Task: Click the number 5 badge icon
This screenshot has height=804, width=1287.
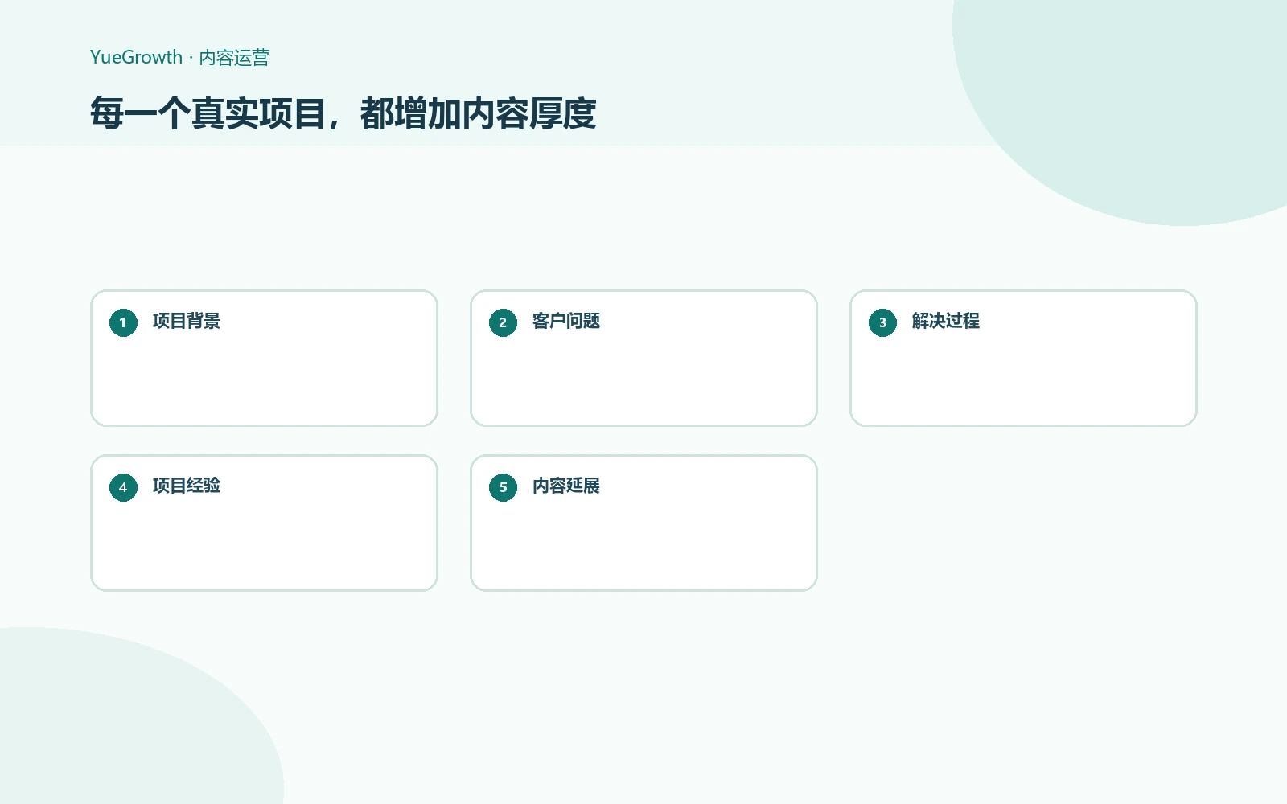Action: [x=503, y=487]
